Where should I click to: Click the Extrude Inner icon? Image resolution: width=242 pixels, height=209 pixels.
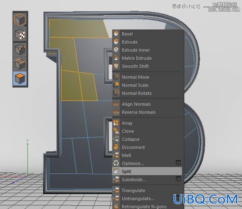click(116, 50)
